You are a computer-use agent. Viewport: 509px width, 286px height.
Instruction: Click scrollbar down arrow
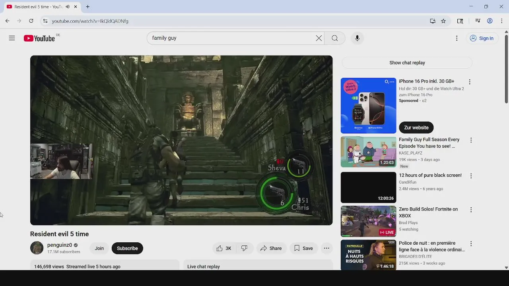coord(506,268)
